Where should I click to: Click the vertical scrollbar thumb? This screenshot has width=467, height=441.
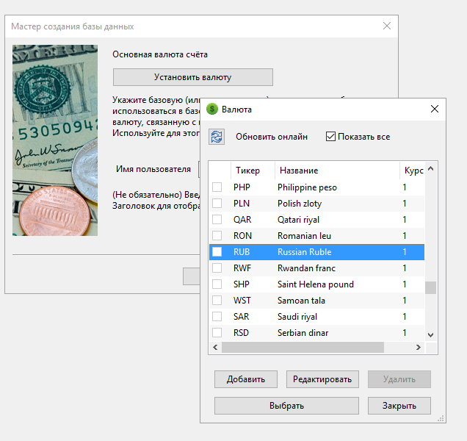pyautogui.click(x=431, y=287)
